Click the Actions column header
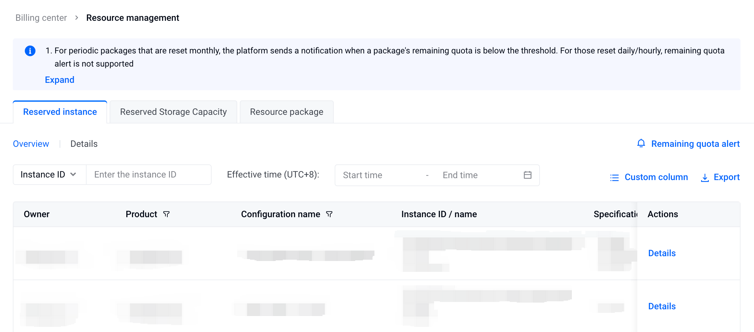This screenshot has height=332, width=754. coord(663,214)
